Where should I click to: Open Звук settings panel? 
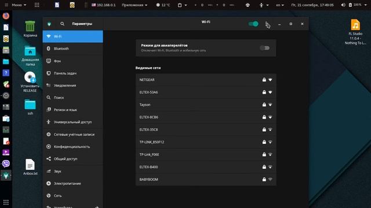tap(73, 171)
